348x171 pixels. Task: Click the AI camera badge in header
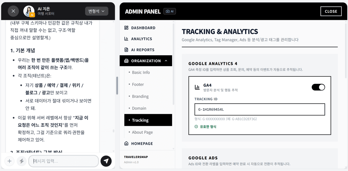(170, 11)
